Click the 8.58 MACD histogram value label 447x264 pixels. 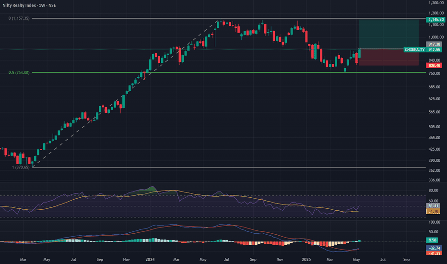tap(433, 240)
